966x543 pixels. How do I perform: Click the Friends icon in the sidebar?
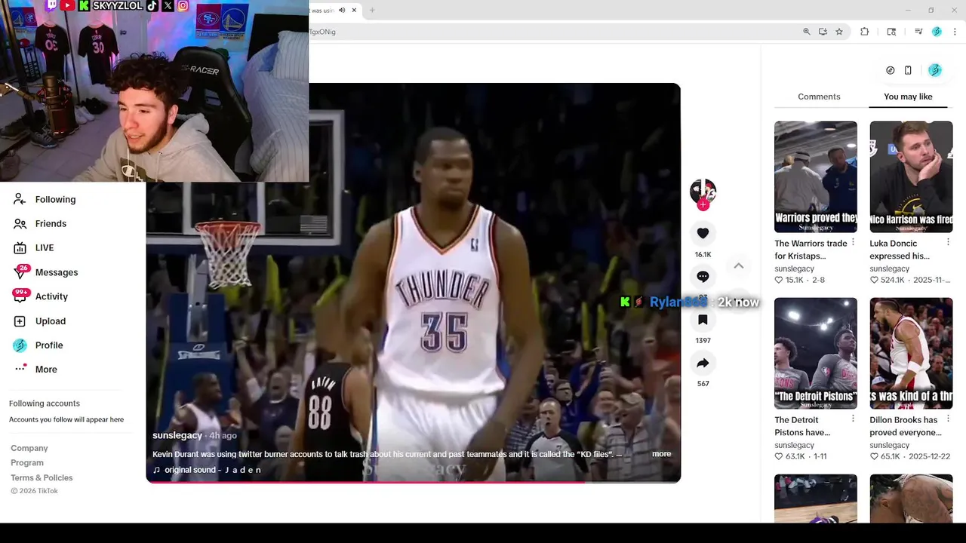pyautogui.click(x=20, y=223)
